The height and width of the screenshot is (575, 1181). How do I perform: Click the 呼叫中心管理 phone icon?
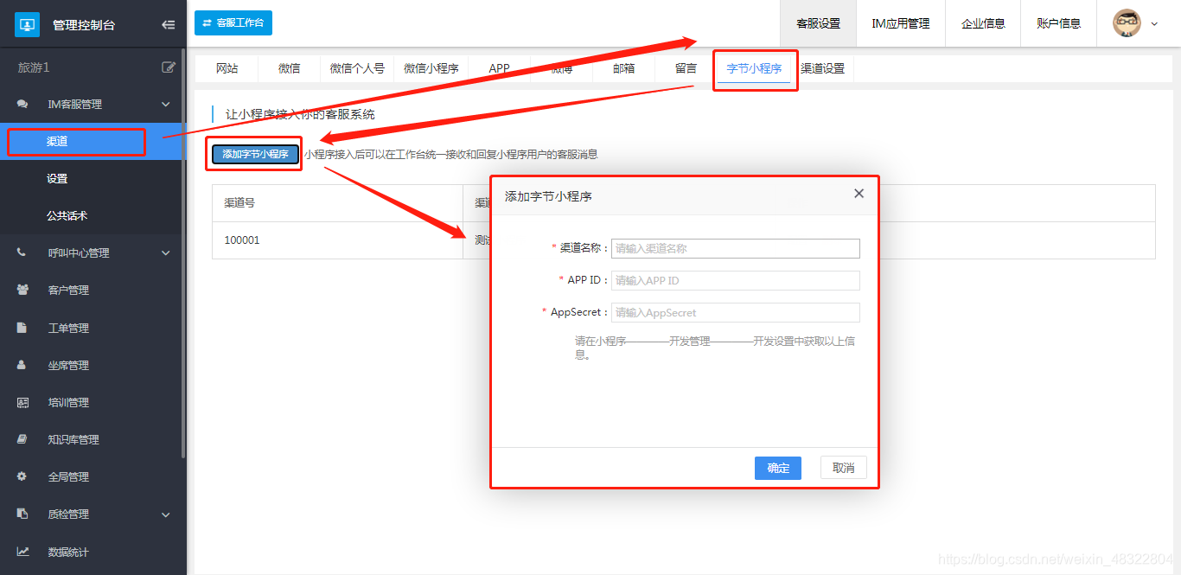tap(22, 252)
